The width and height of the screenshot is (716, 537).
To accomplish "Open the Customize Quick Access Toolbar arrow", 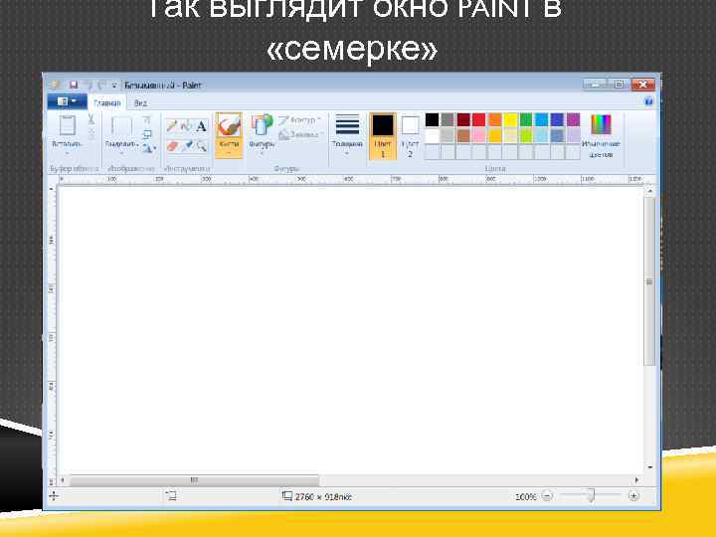I will pos(114,86).
